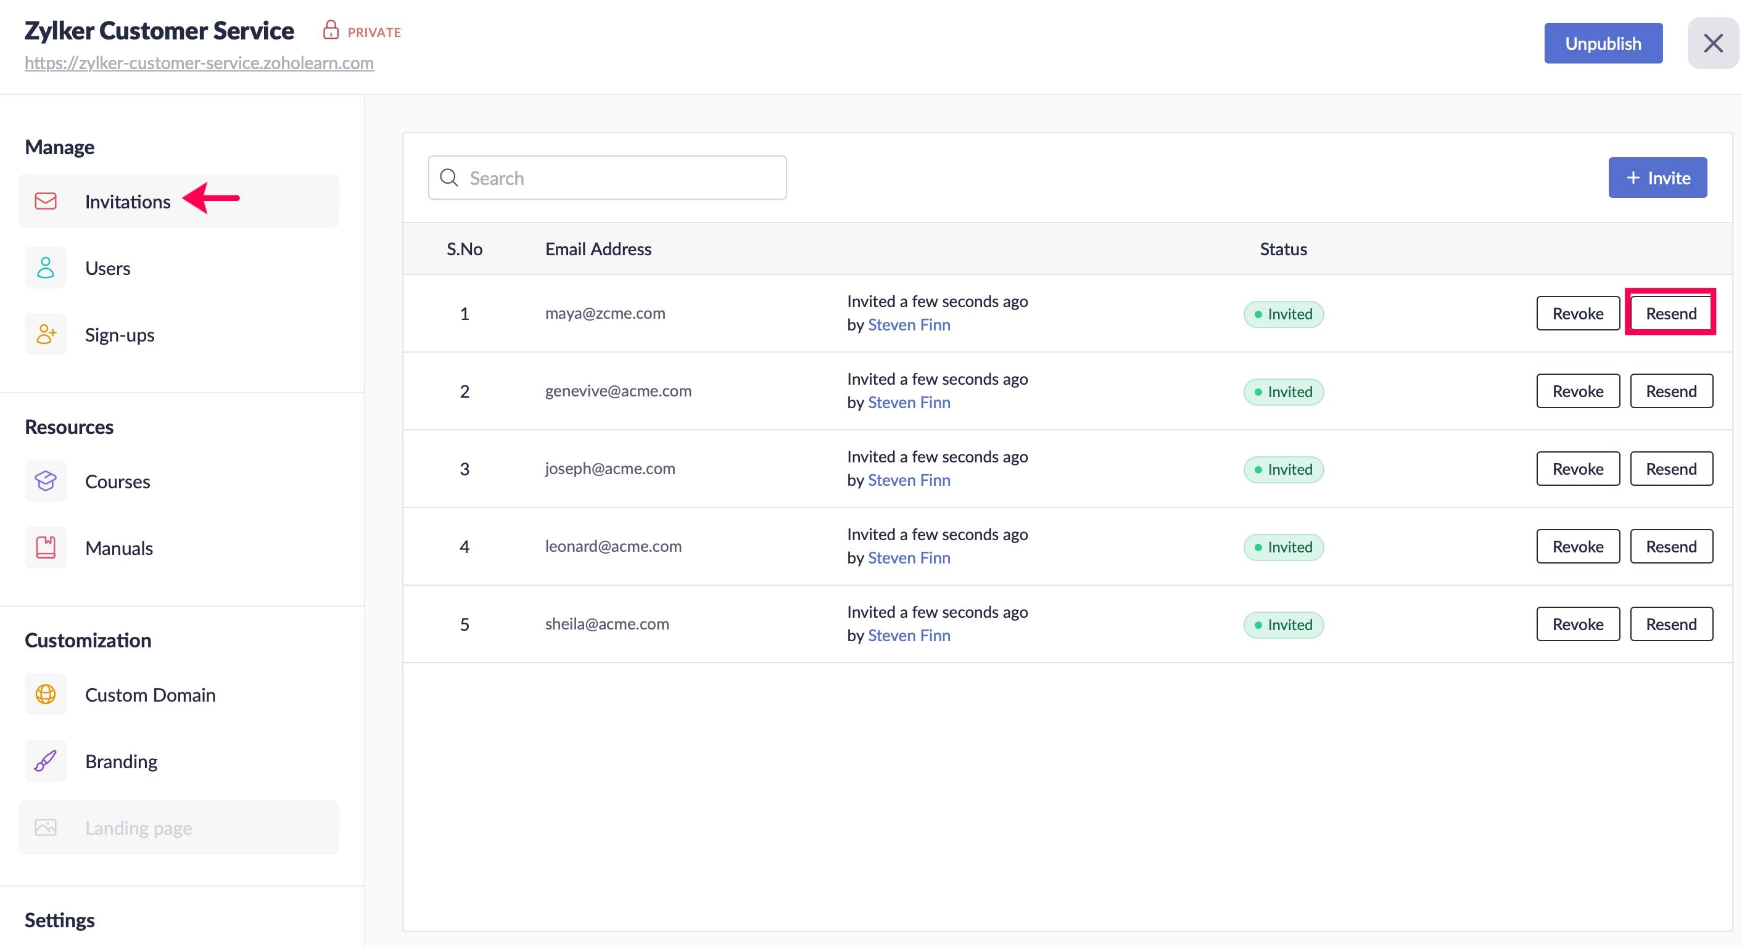The image size is (1742, 947).
Task: Open the Users menu item
Action: [107, 268]
